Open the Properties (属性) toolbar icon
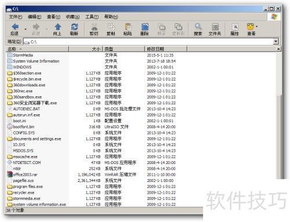The image size is (290, 222). [235, 27]
